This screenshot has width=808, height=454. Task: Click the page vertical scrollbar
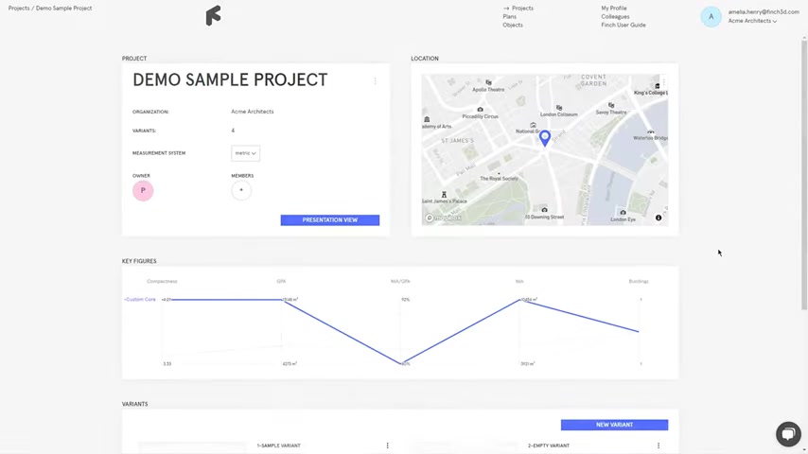(x=804, y=175)
